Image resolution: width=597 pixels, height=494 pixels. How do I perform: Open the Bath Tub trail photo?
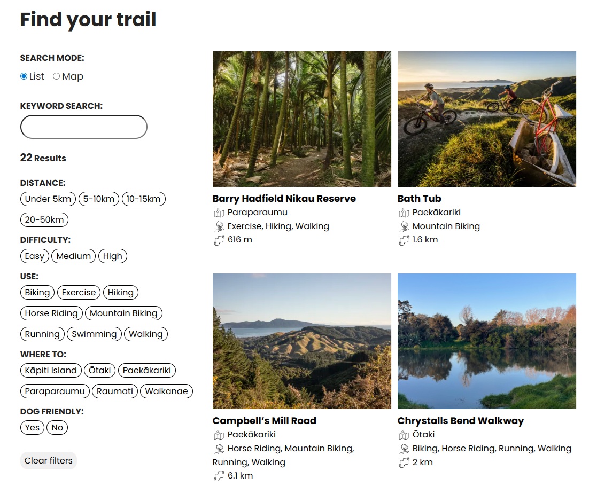click(x=486, y=119)
